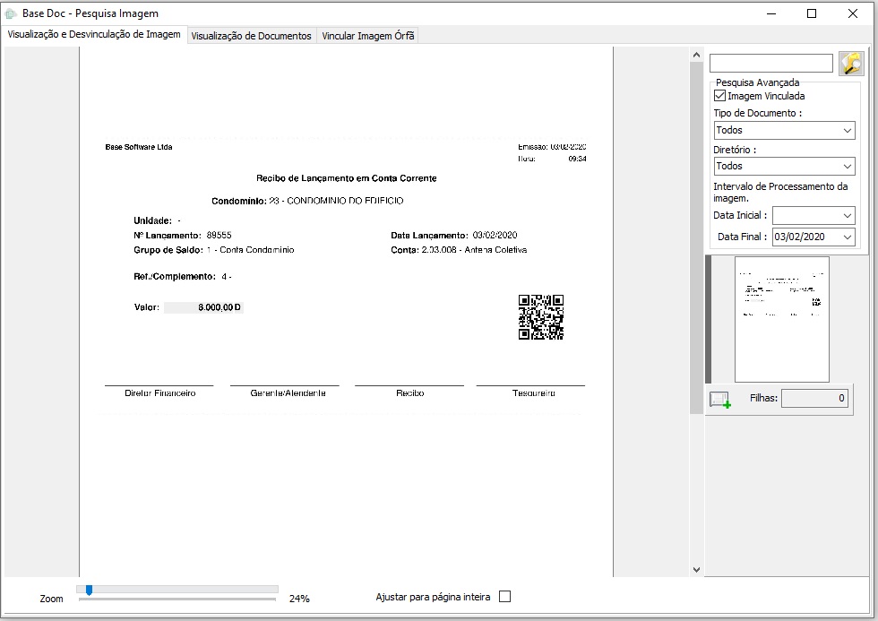Click the add image icon beside Filhas
This screenshot has width=878, height=621.
click(720, 400)
